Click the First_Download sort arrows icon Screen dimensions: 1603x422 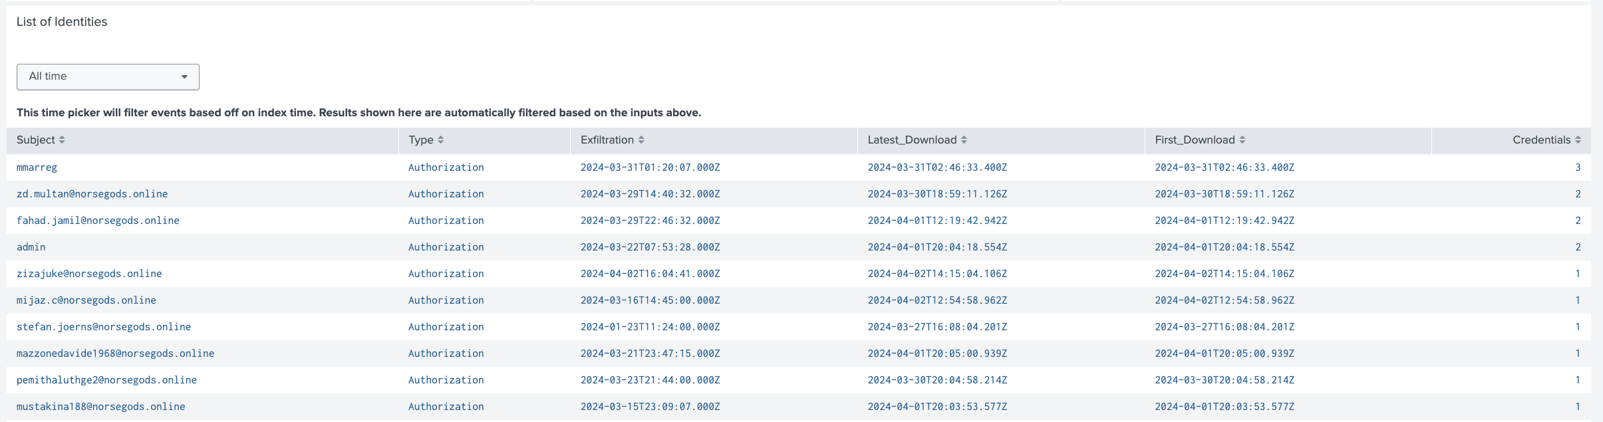tap(1242, 140)
